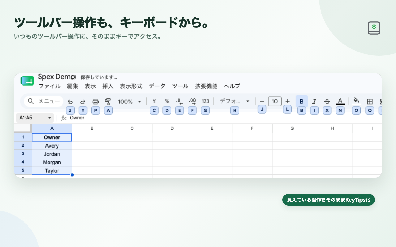
Task: Open the ツール menu
Action: tap(180, 86)
